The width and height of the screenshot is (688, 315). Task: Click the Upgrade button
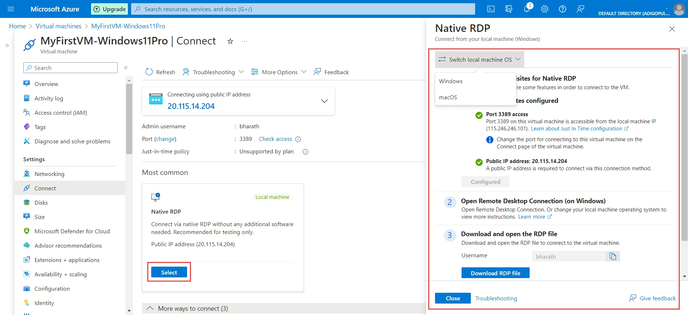pos(110,9)
